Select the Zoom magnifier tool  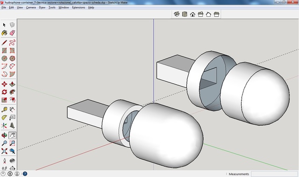point(4,143)
